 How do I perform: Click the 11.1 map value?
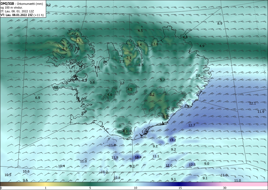(156, 156)
